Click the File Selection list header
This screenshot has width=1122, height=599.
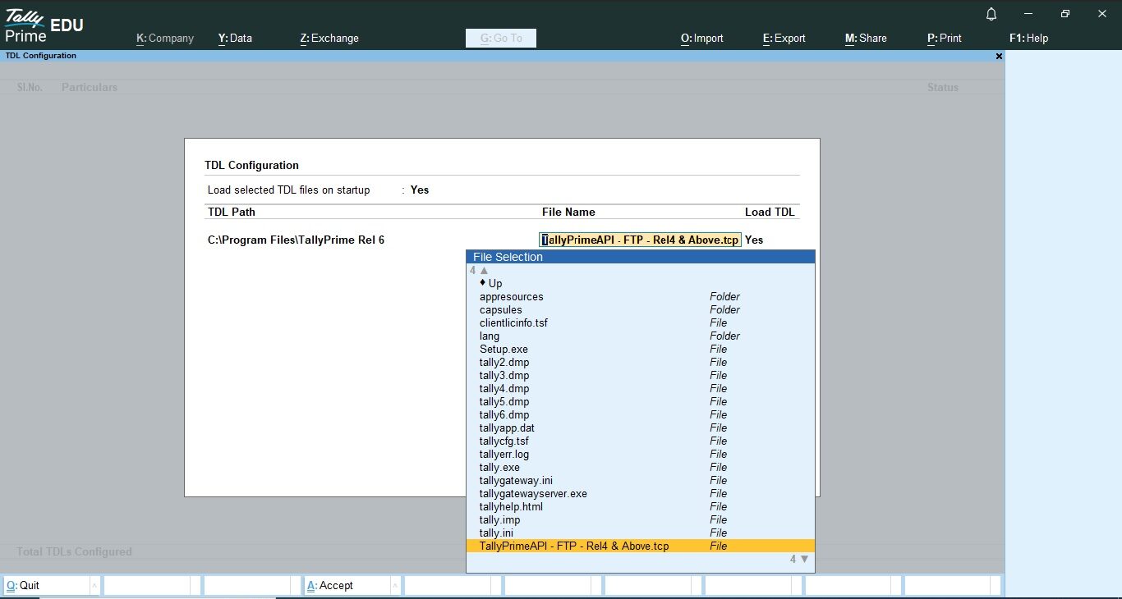tap(640, 257)
